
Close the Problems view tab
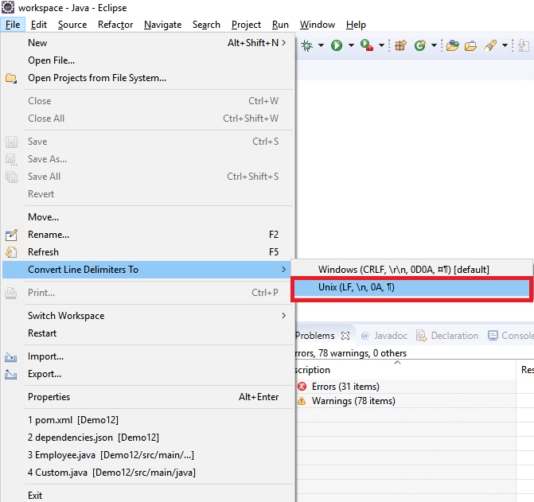pyautogui.click(x=345, y=336)
